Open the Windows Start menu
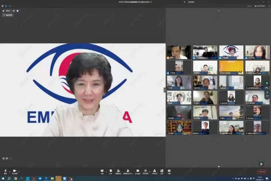This screenshot has width=271, height=181. (x=3, y=178)
